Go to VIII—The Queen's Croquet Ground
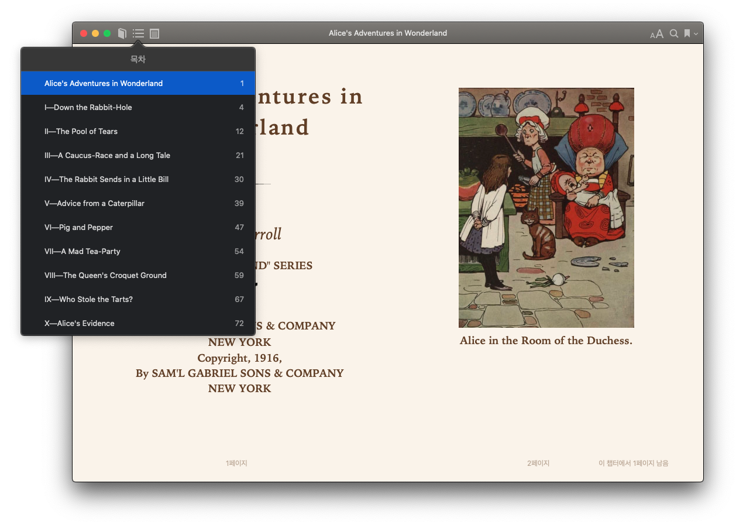736x525 pixels. click(x=138, y=275)
